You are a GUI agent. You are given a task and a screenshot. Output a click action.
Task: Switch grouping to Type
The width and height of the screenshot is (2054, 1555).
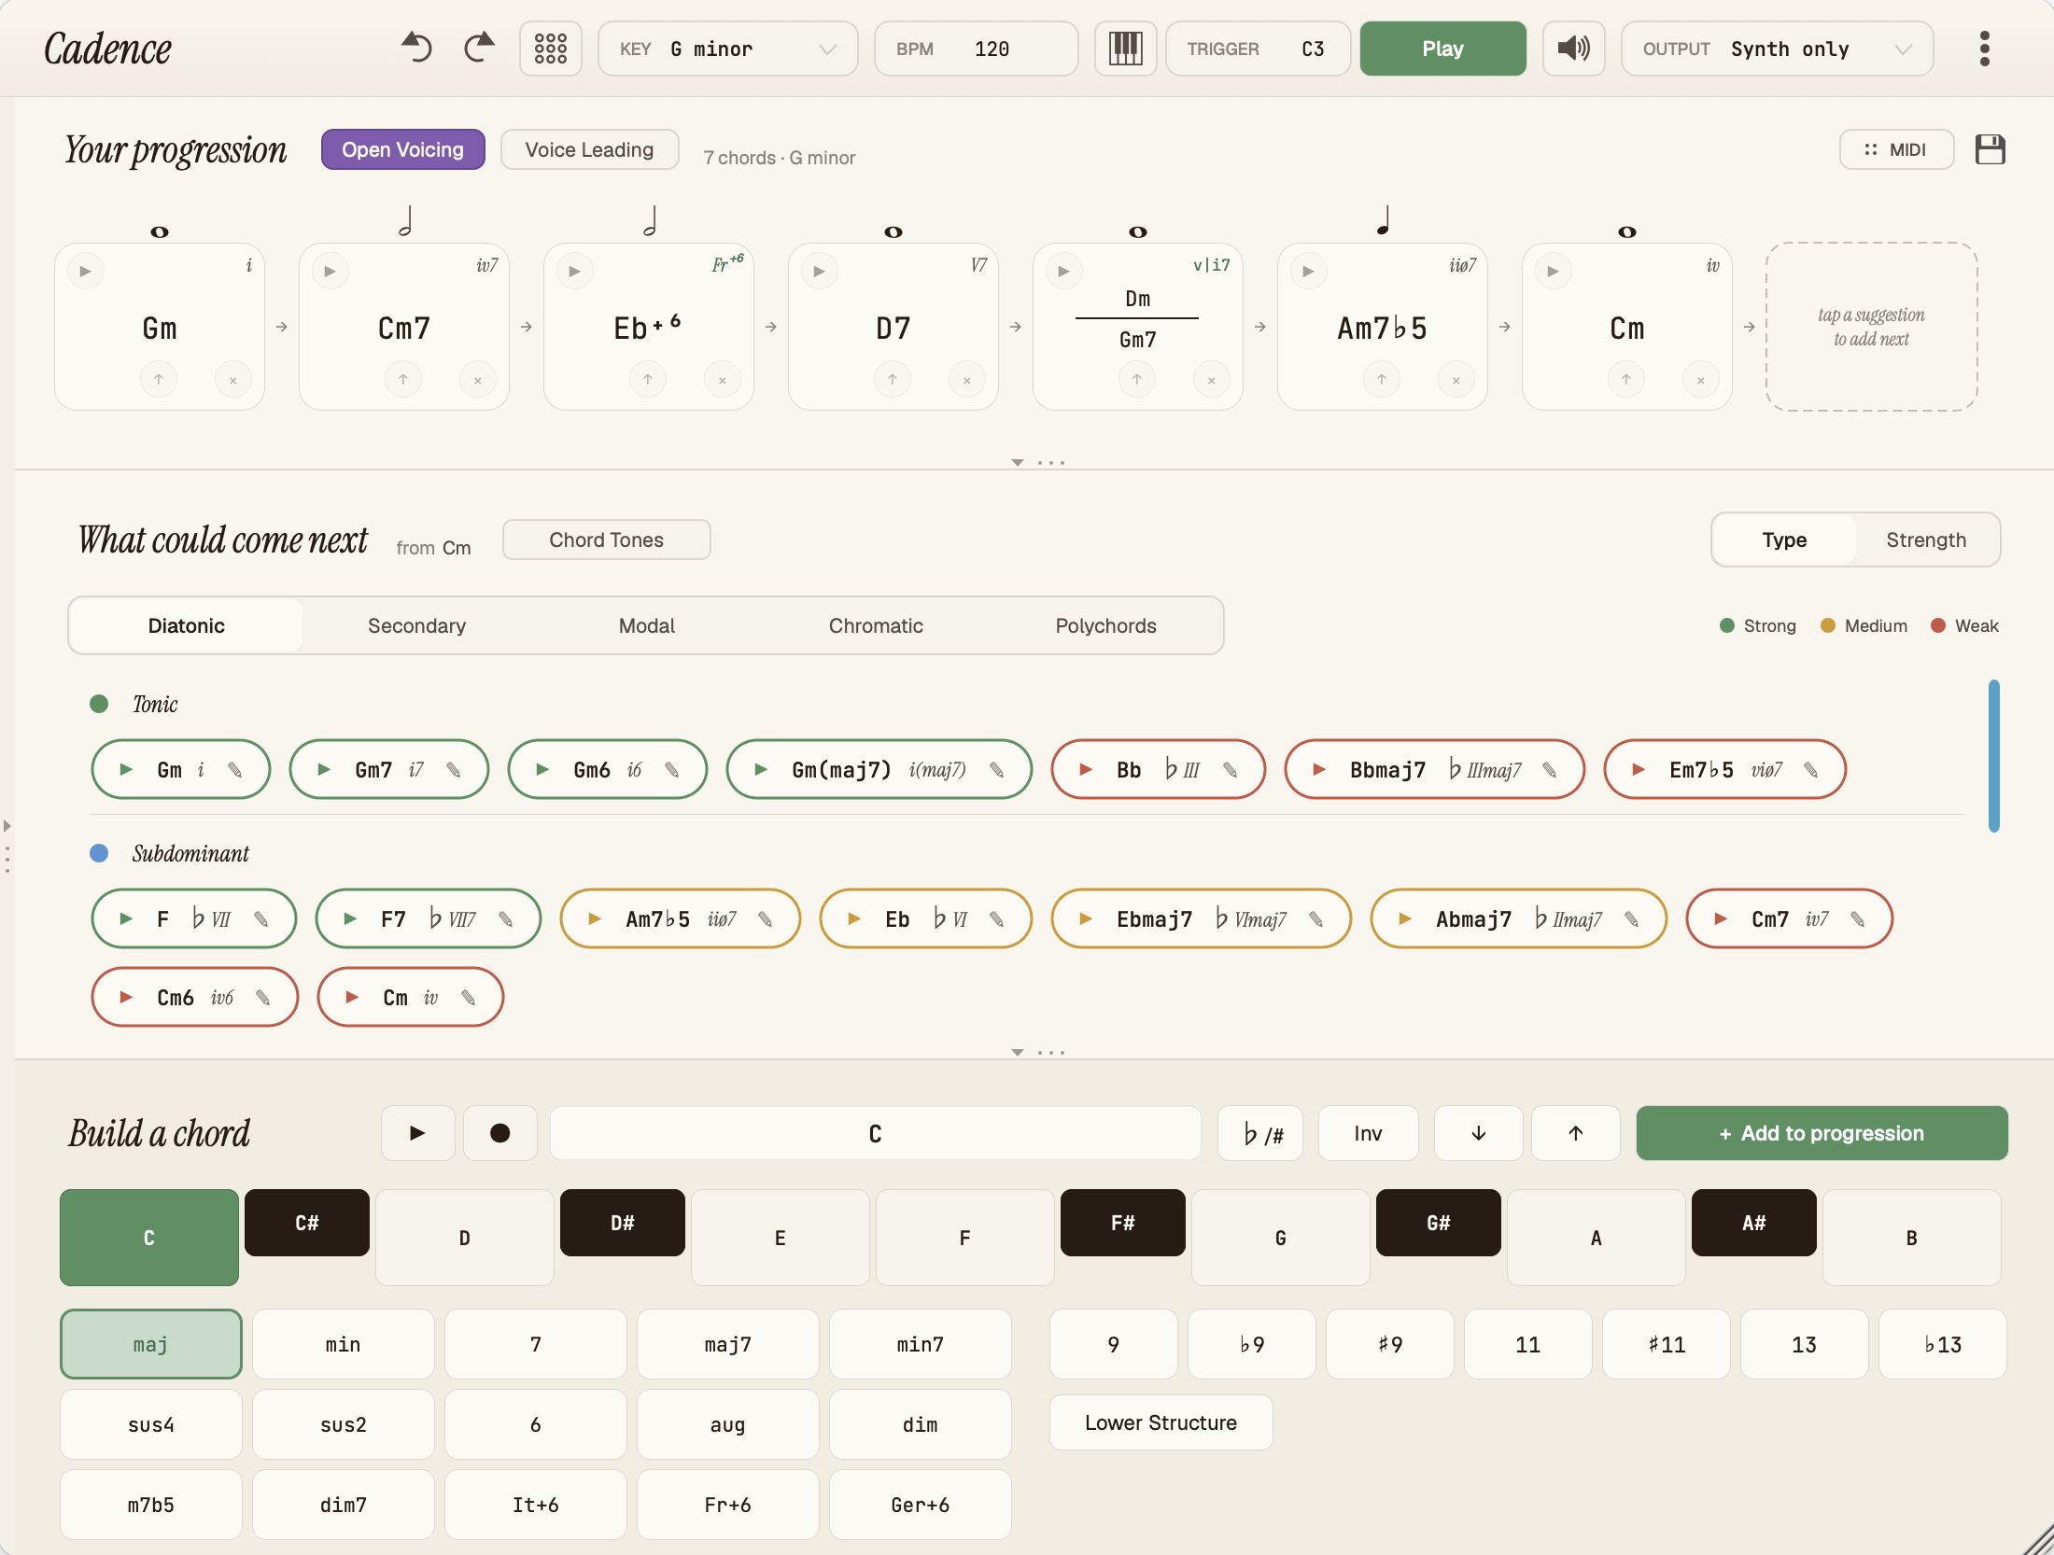(x=1785, y=539)
